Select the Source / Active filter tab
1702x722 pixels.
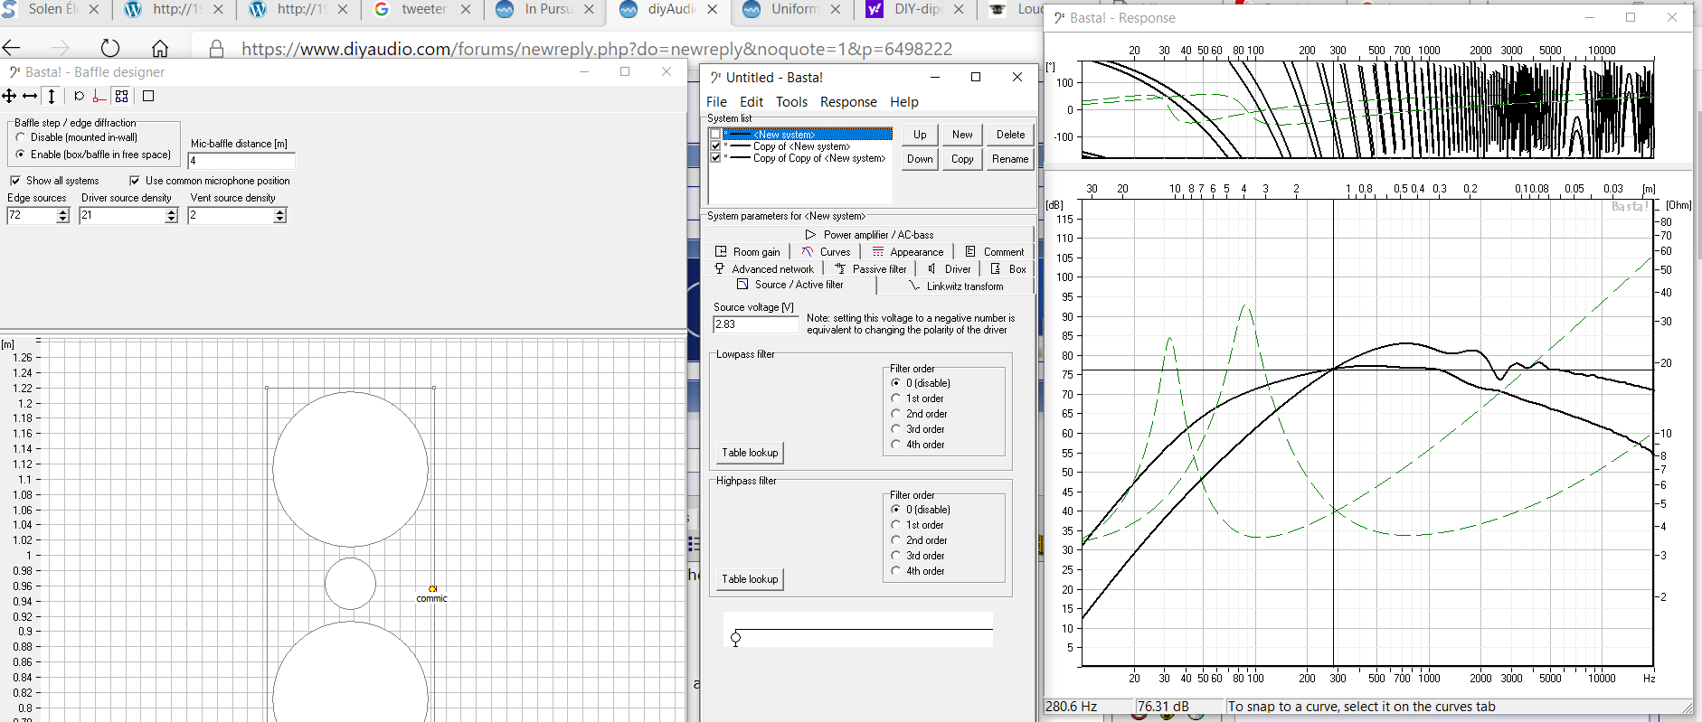tap(790, 285)
